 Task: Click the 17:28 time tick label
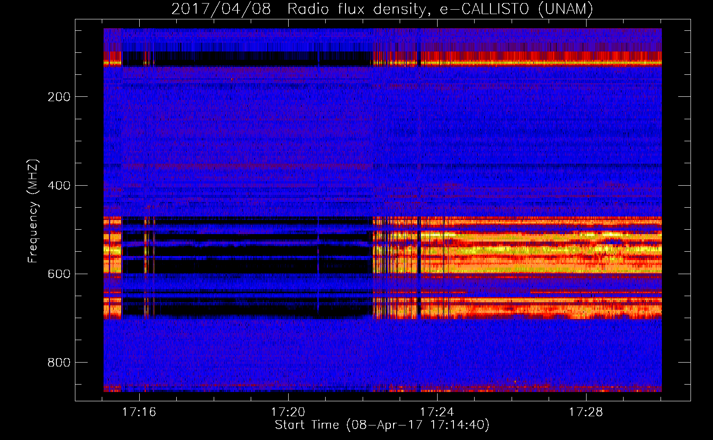586,412
